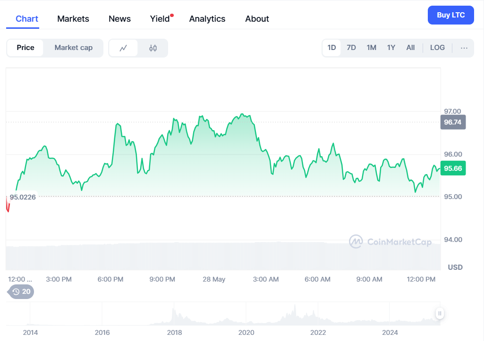Click 2016 on the history timeline
The height and width of the screenshot is (341, 484).
(x=102, y=333)
